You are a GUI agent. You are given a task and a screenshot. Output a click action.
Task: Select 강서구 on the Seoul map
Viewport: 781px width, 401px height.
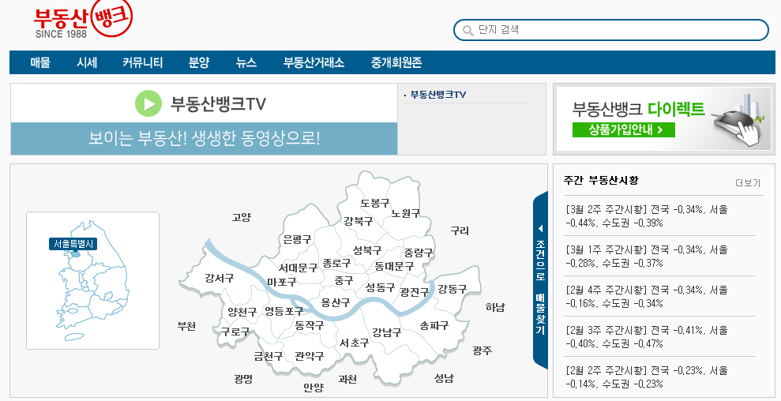(220, 278)
